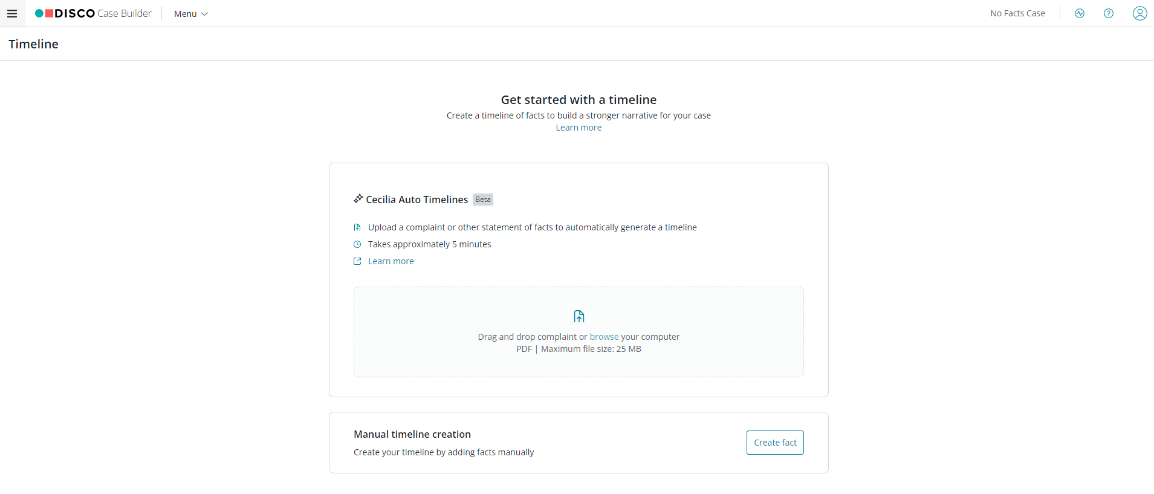Click the chevron arrow beside Menu
The width and height of the screenshot is (1154, 494).
[204, 14]
